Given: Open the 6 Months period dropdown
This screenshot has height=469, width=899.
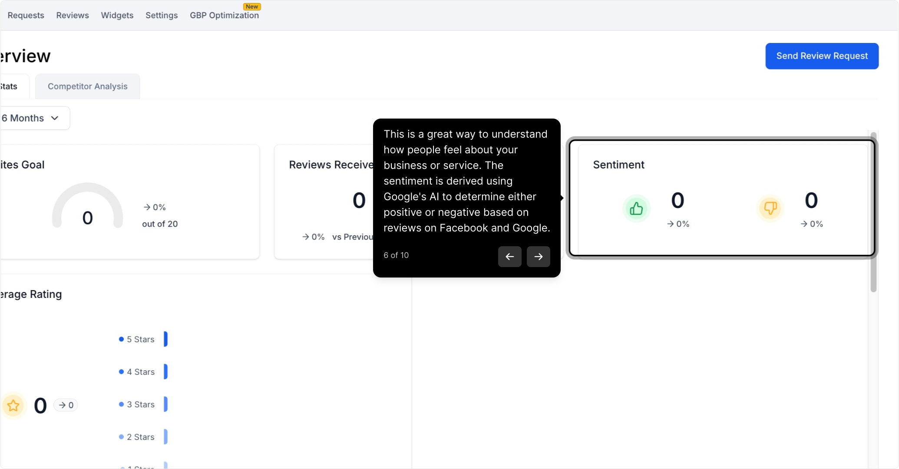Looking at the screenshot, I should coord(35,118).
